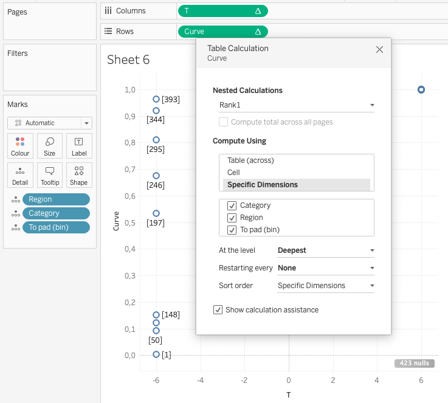
Task: Select Table (across) in Compute Using
Action: coord(250,160)
